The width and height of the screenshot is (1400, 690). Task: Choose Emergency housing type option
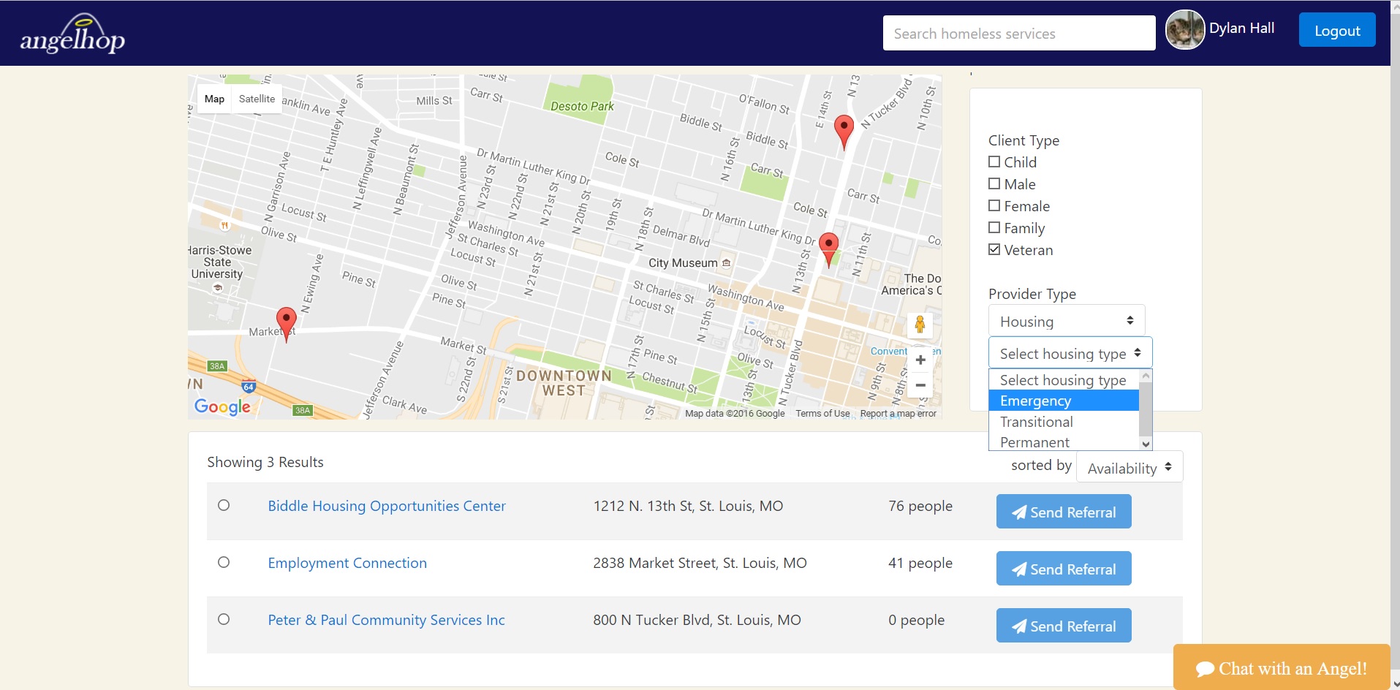point(1064,401)
